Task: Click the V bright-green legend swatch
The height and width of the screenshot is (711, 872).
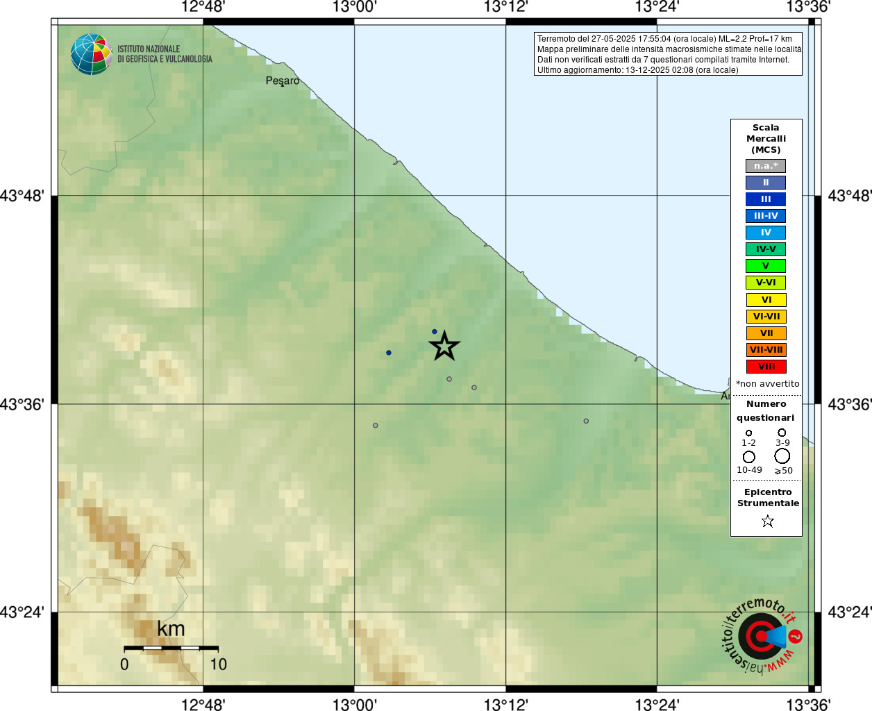Action: point(766,266)
